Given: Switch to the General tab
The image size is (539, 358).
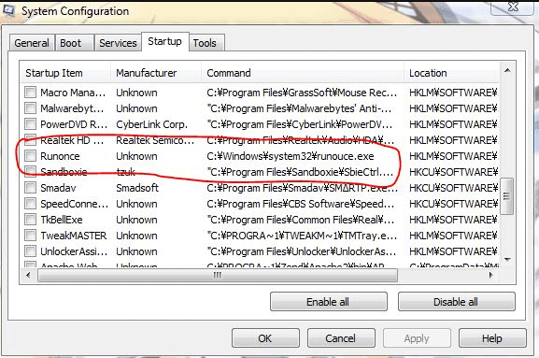Looking at the screenshot, I should 32,43.
